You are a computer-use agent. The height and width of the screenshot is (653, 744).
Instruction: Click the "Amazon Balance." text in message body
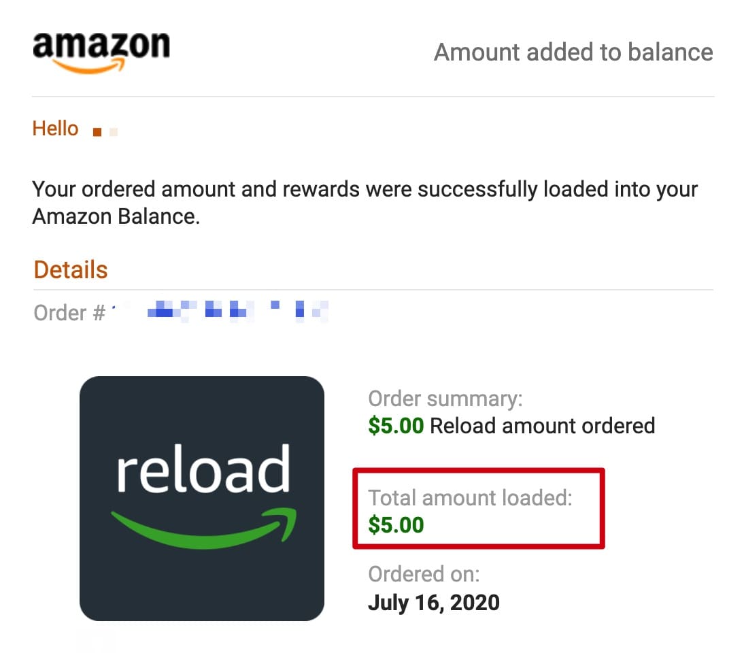pos(116,216)
